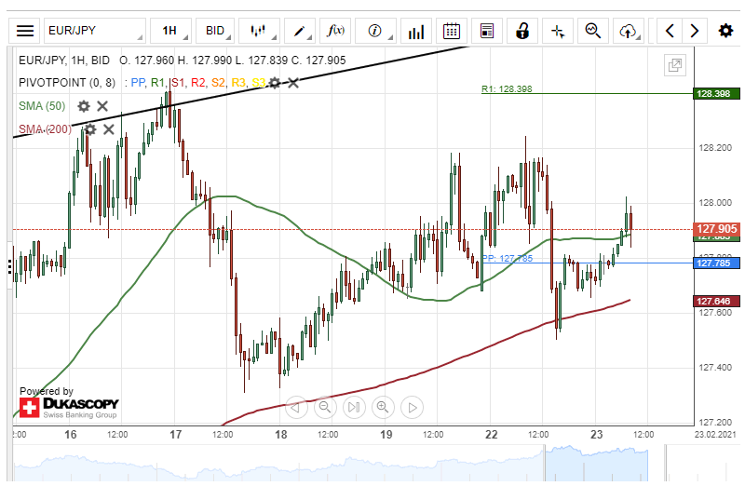This screenshot has width=745, height=486.
Task: Open the f(x) indicators menu
Action: pyautogui.click(x=335, y=32)
